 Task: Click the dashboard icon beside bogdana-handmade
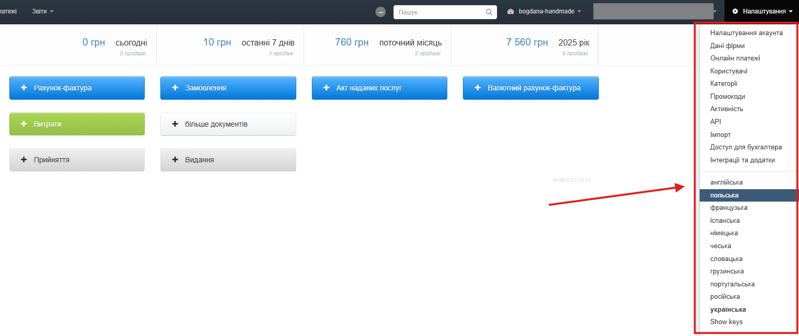(511, 11)
